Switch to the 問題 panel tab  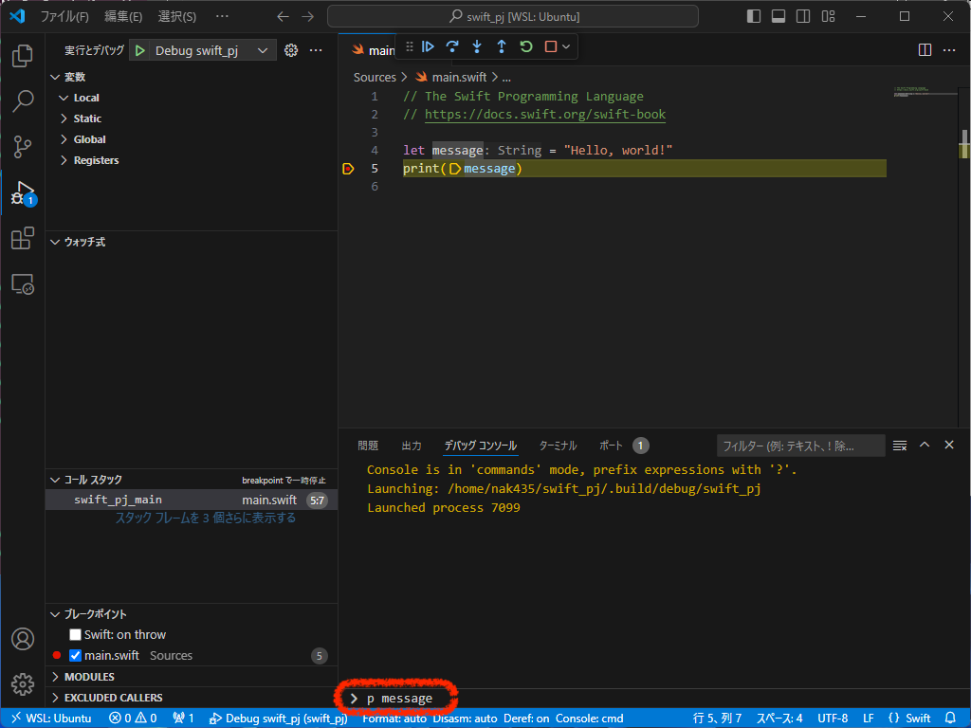[x=368, y=446]
